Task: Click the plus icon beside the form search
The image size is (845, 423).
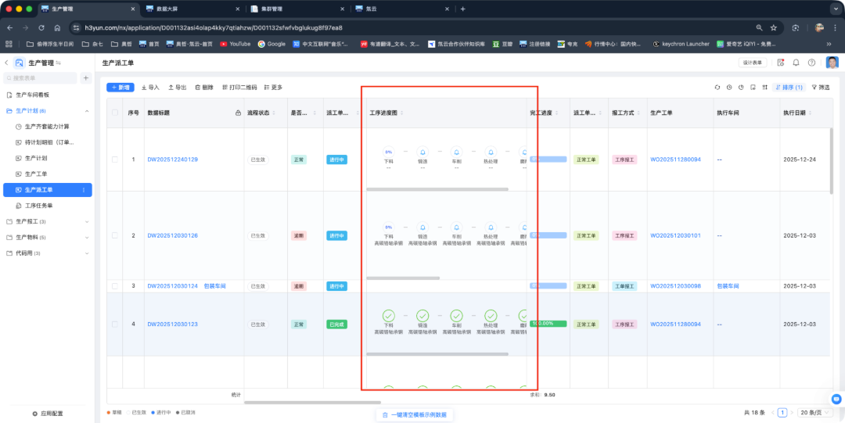Action: (x=86, y=78)
